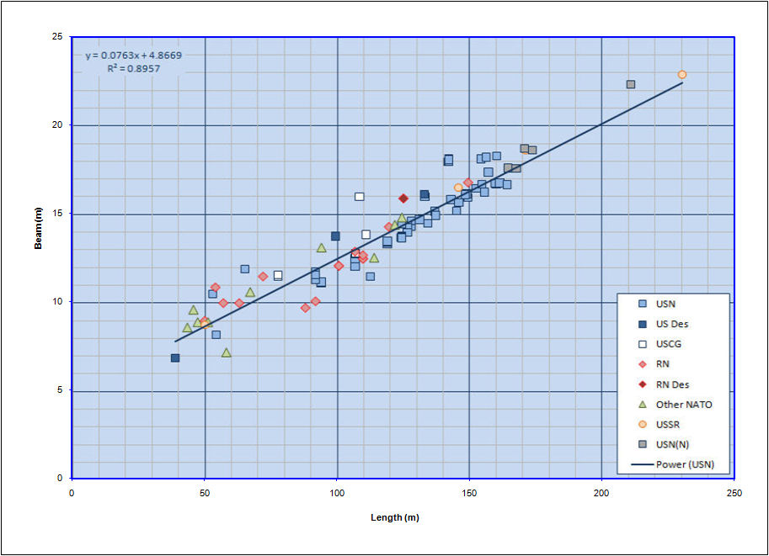This screenshot has width=769, height=556.
Task: Click the dark red RN Des diamond data point in plot
Action: click(x=403, y=199)
